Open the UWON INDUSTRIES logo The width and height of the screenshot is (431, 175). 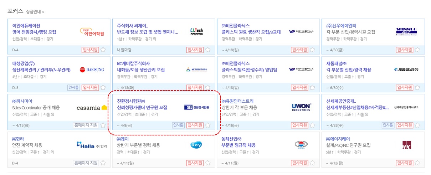click(301, 107)
